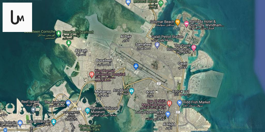Screen dimensions: 265x132
Task: Click the logo thumbnail in top-left corner
Action: coord(17,17)
